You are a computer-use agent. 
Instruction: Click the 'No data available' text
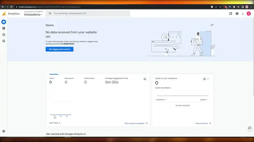183,105
